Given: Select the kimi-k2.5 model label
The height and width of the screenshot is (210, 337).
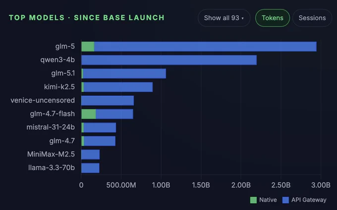Looking at the screenshot, I should (x=59, y=87).
